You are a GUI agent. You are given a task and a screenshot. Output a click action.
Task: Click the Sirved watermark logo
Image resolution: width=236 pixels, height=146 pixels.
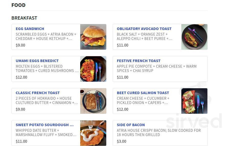pyautogui.click(x=194, y=121)
